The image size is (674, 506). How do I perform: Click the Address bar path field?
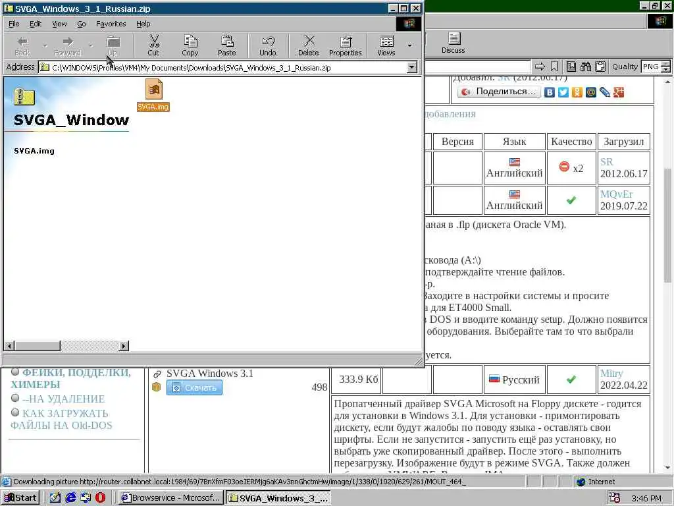[222, 68]
